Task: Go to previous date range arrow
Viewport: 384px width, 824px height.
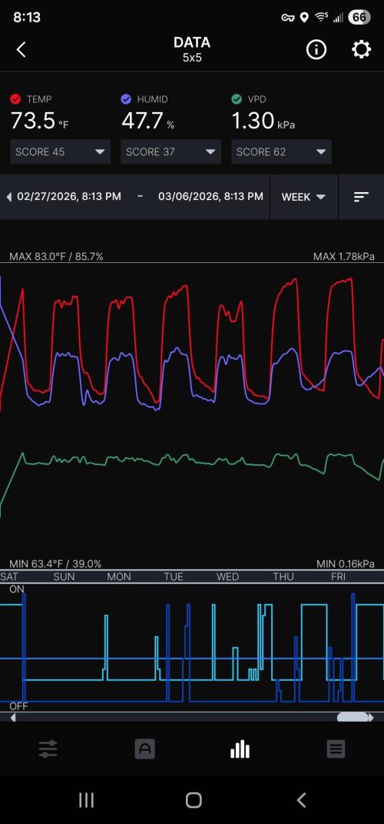Action: [x=9, y=197]
